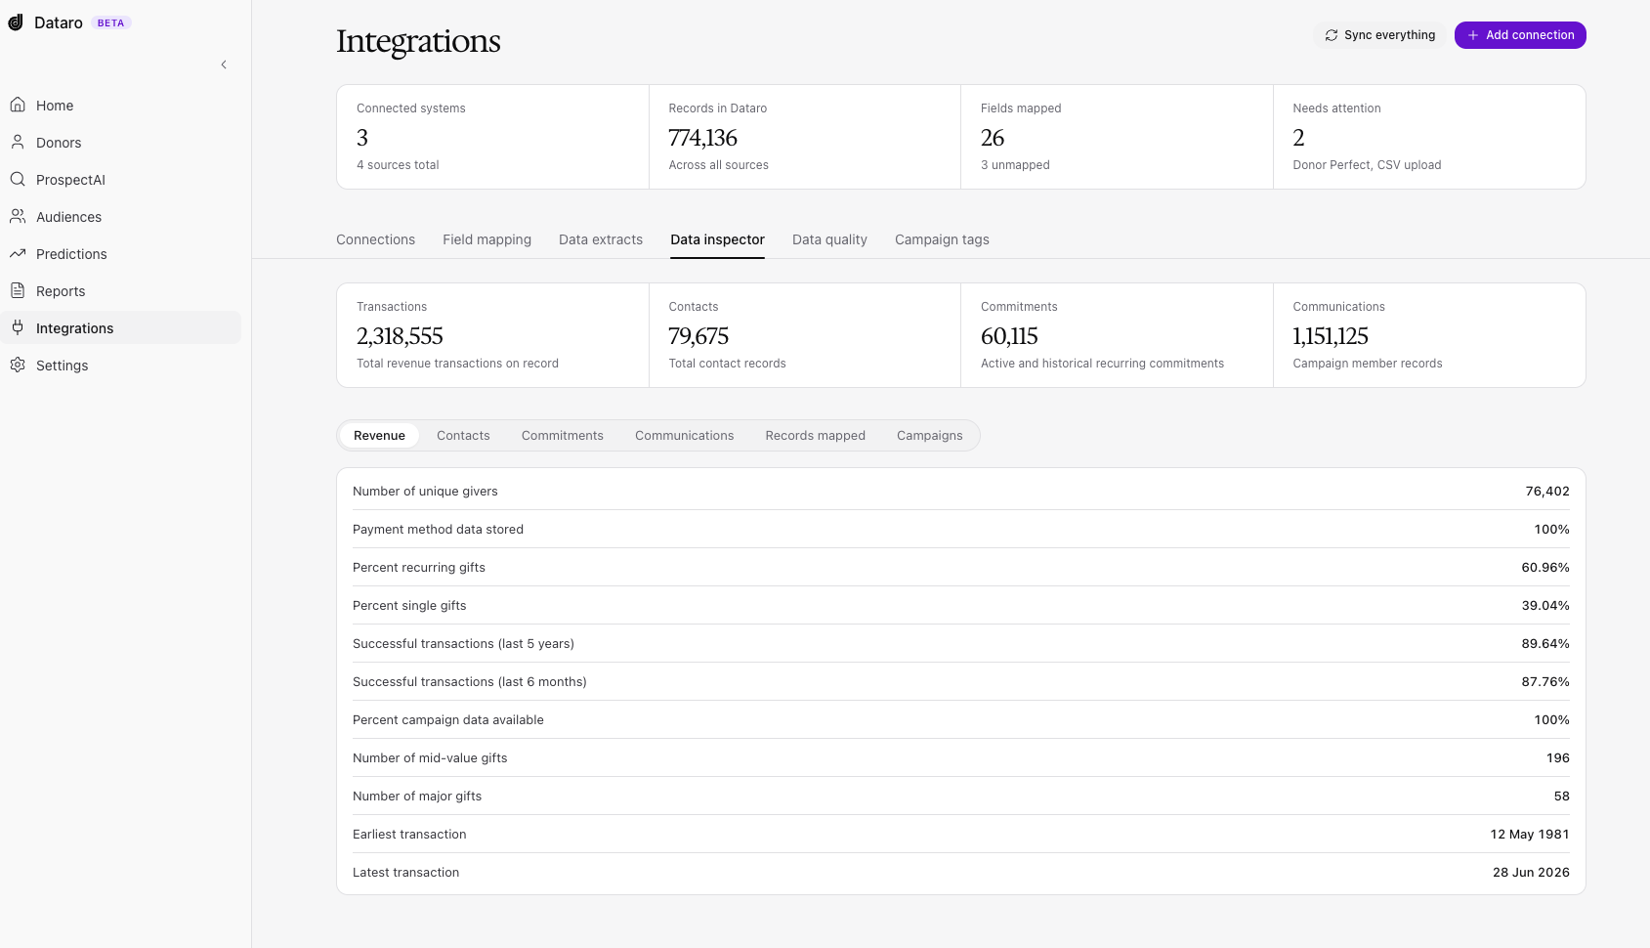Open Donors via the person icon
This screenshot has width=1650, height=948.
(x=18, y=142)
